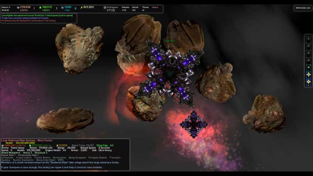Click the yellow energy lightning icon
The width and height of the screenshot is (313, 176).
click(82, 7)
